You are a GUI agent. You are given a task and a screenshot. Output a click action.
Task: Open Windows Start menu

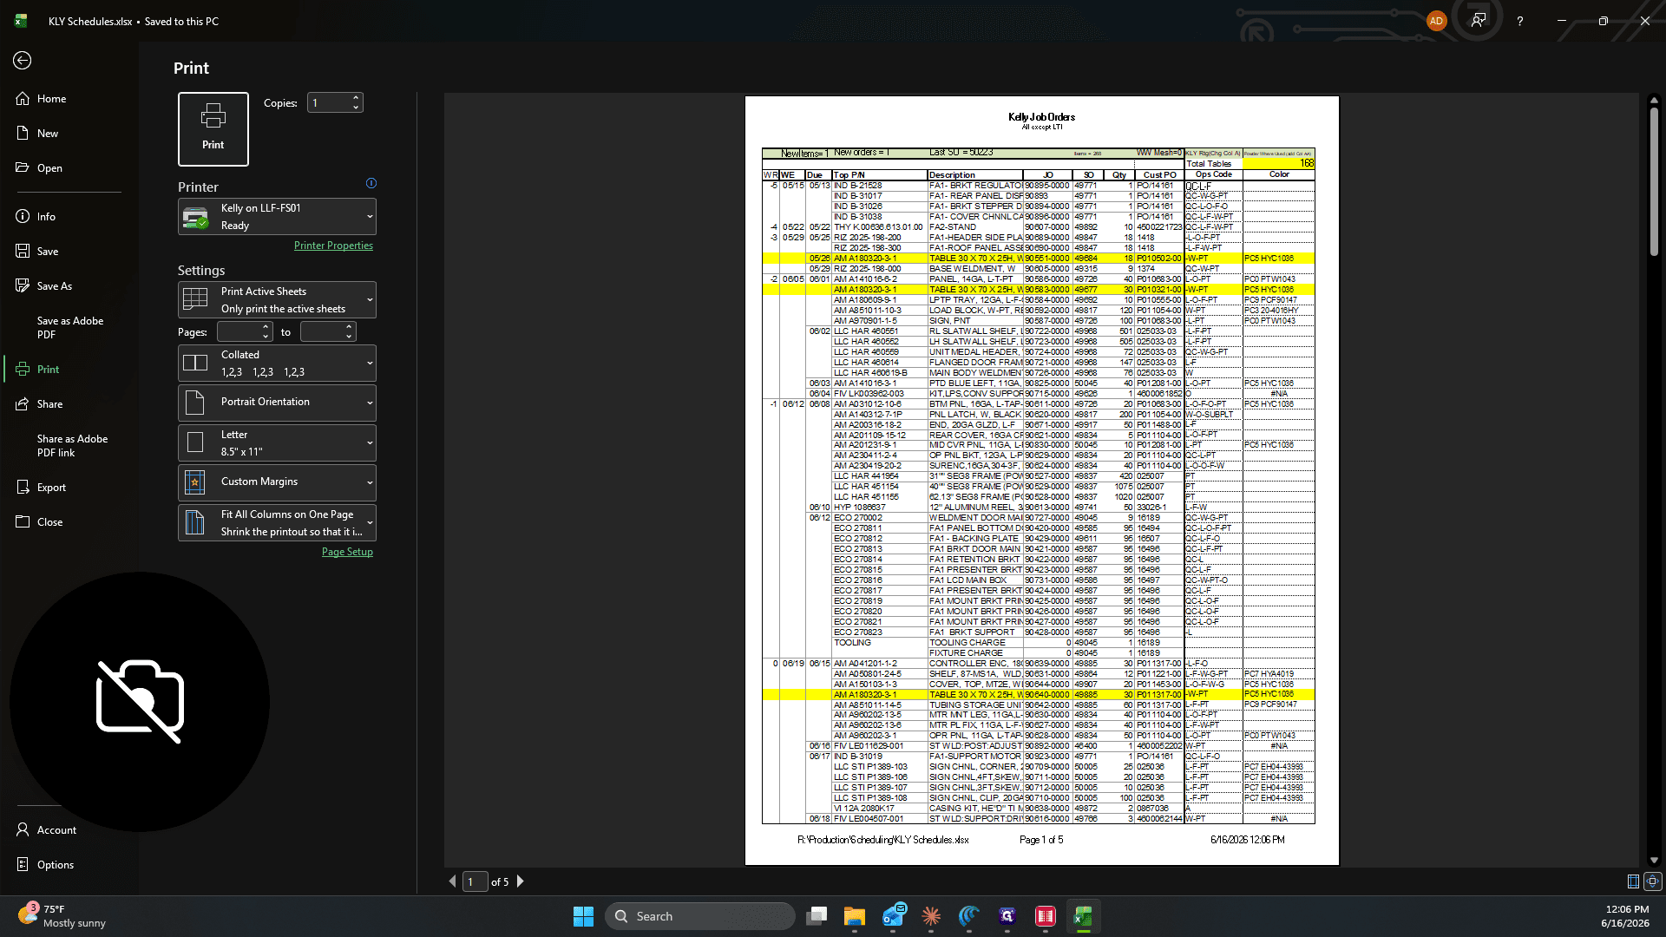click(583, 917)
